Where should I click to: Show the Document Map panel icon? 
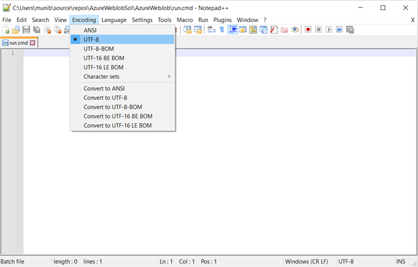pyautogui.click(x=253, y=30)
